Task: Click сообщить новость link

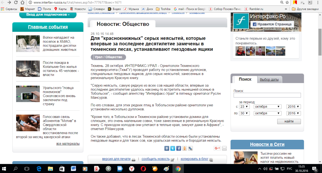Action: [155, 159]
